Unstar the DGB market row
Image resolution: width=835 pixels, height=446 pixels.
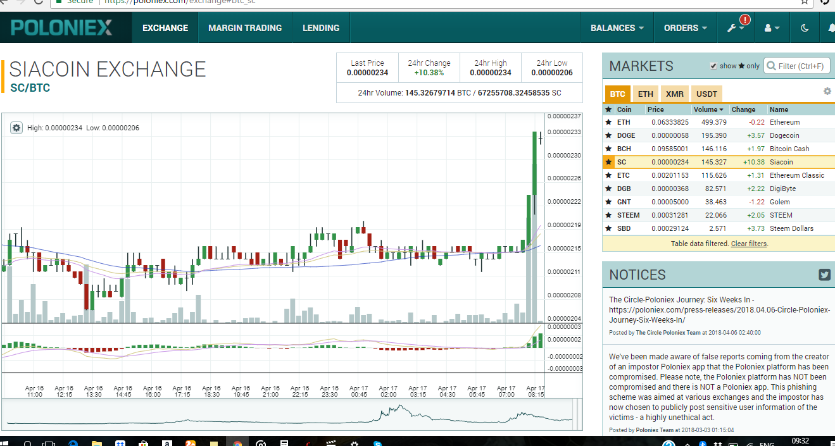click(x=608, y=189)
